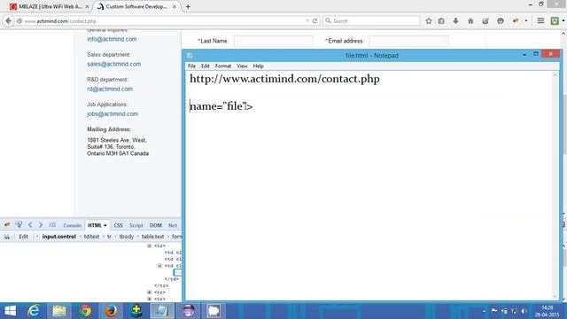Open Google Chrome from the taskbar

pos(85,311)
